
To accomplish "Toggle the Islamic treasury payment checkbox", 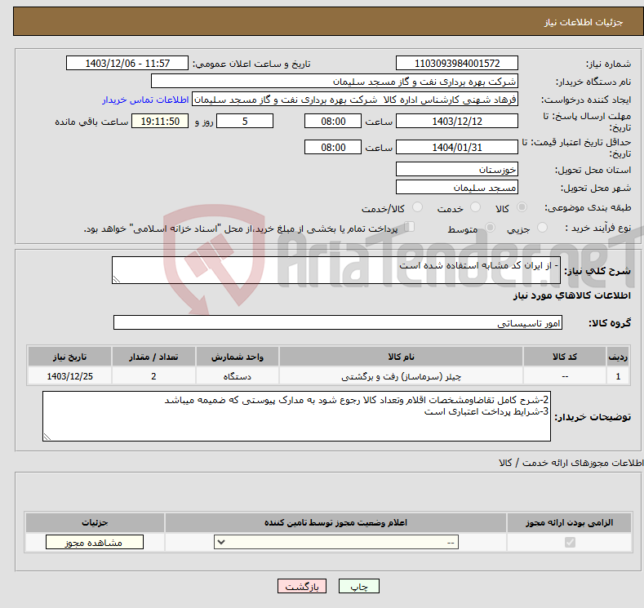I will coord(410,227).
